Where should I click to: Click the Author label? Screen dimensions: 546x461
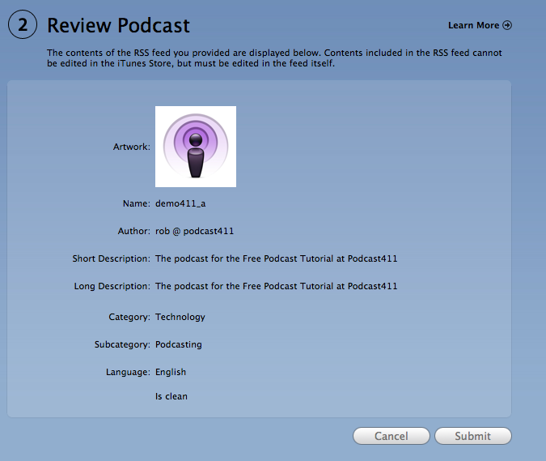[x=134, y=231]
